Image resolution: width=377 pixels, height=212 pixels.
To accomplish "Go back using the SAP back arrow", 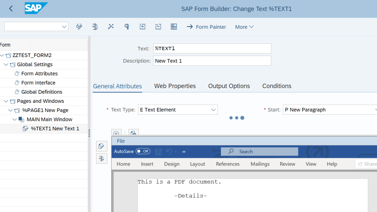I will pos(11,8).
